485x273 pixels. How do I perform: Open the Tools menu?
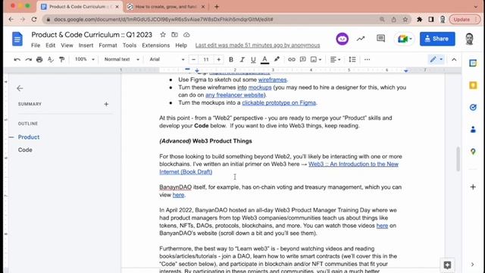pyautogui.click(x=130, y=45)
